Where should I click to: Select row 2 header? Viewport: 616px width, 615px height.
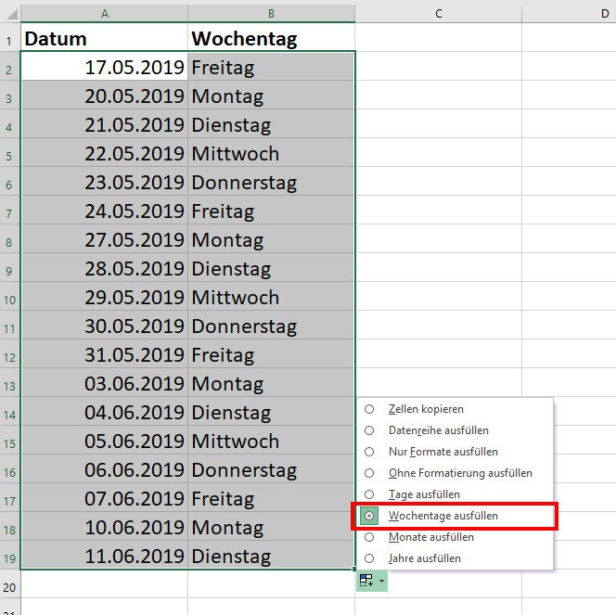coord(10,66)
